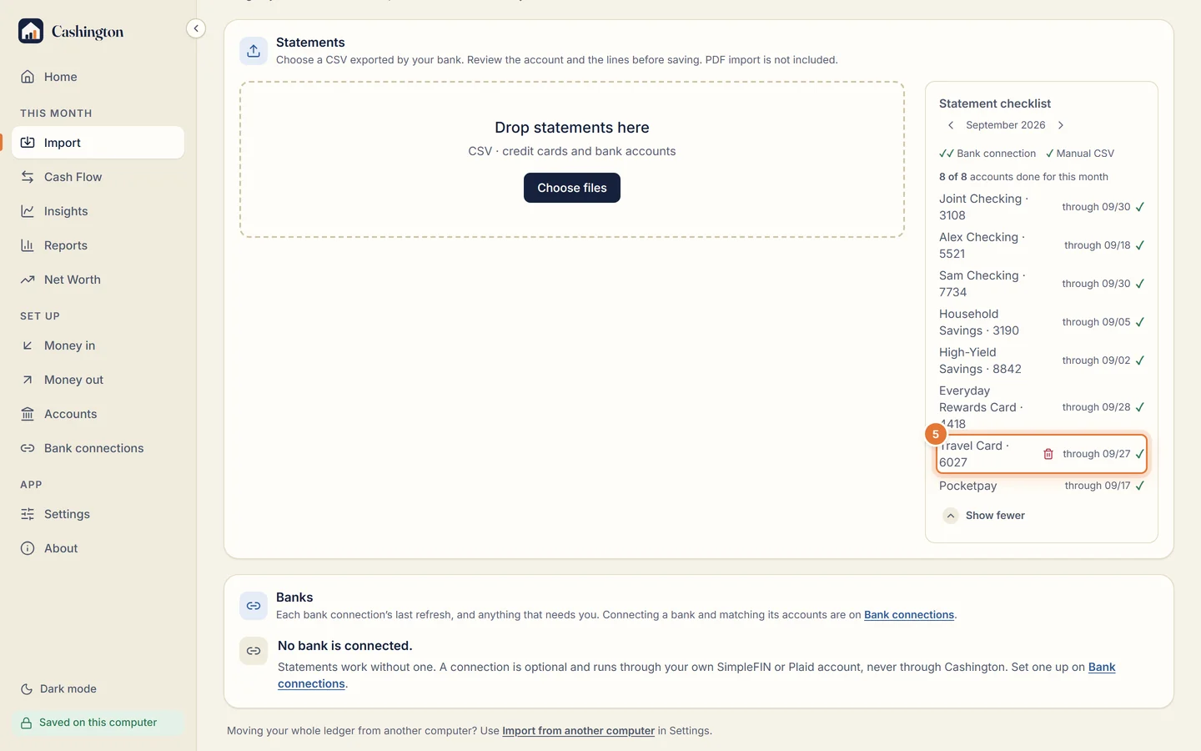This screenshot has height=751, width=1201.
Task: Click the High-Yield Savings 8842 row
Action: [x=1042, y=360]
